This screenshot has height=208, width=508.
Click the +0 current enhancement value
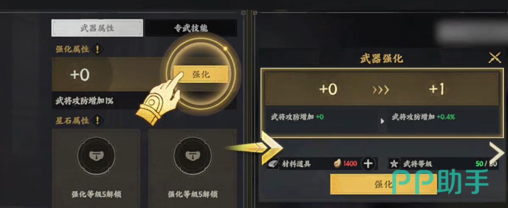pyautogui.click(x=328, y=89)
